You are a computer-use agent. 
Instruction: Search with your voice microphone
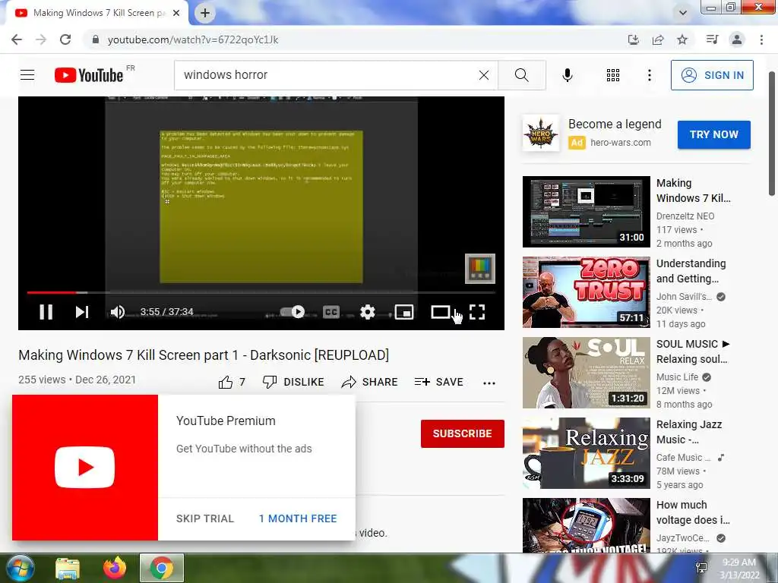pyautogui.click(x=568, y=75)
